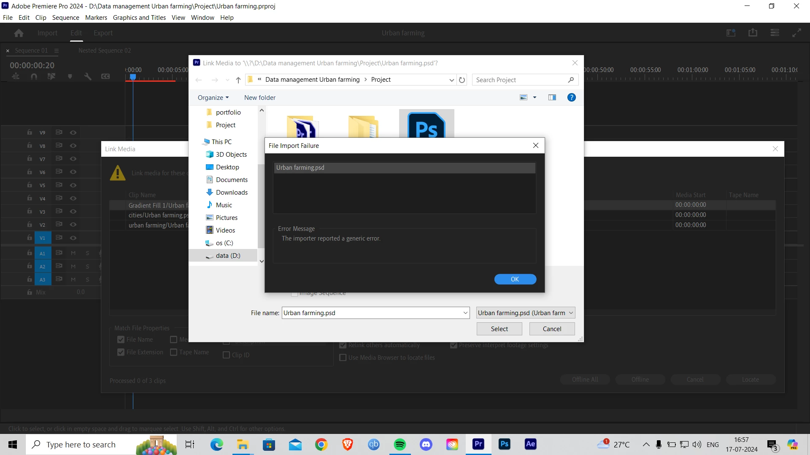Toggle V5 track visibility eye
810x455 pixels.
(73, 185)
